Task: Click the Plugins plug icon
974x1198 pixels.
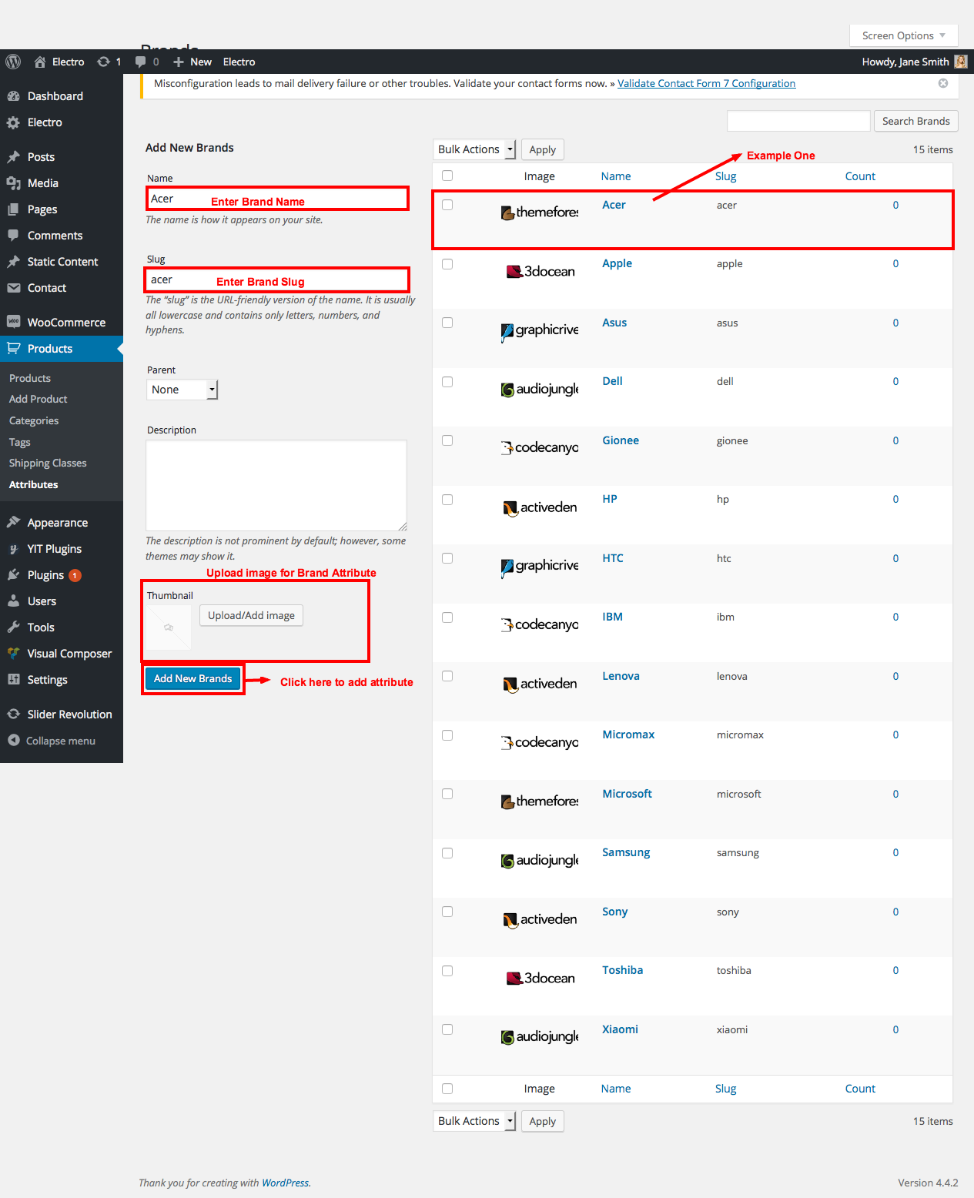Action: [13, 575]
